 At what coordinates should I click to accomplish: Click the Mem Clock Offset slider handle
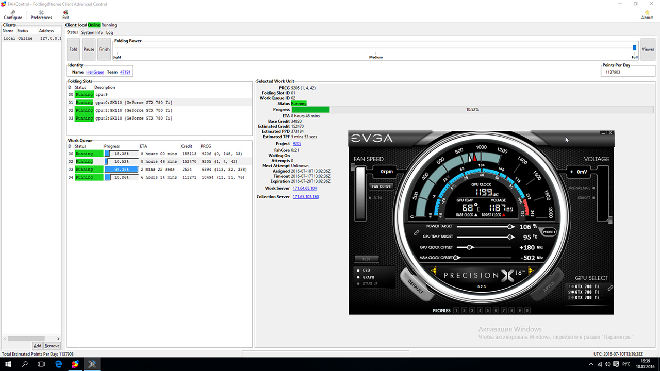point(456,258)
